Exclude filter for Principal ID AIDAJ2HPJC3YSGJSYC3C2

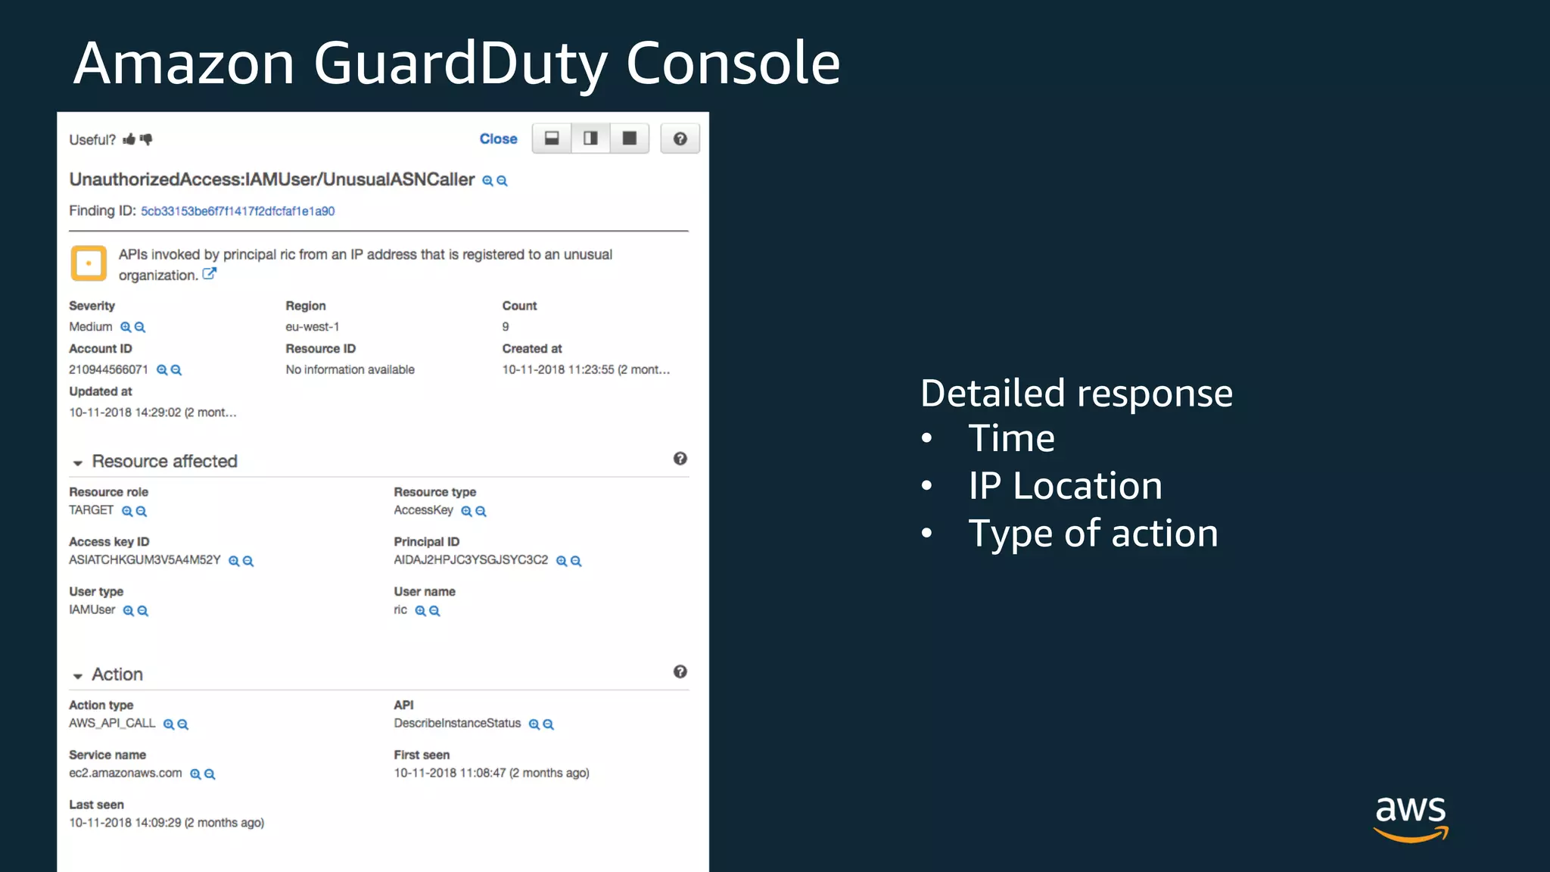point(576,562)
